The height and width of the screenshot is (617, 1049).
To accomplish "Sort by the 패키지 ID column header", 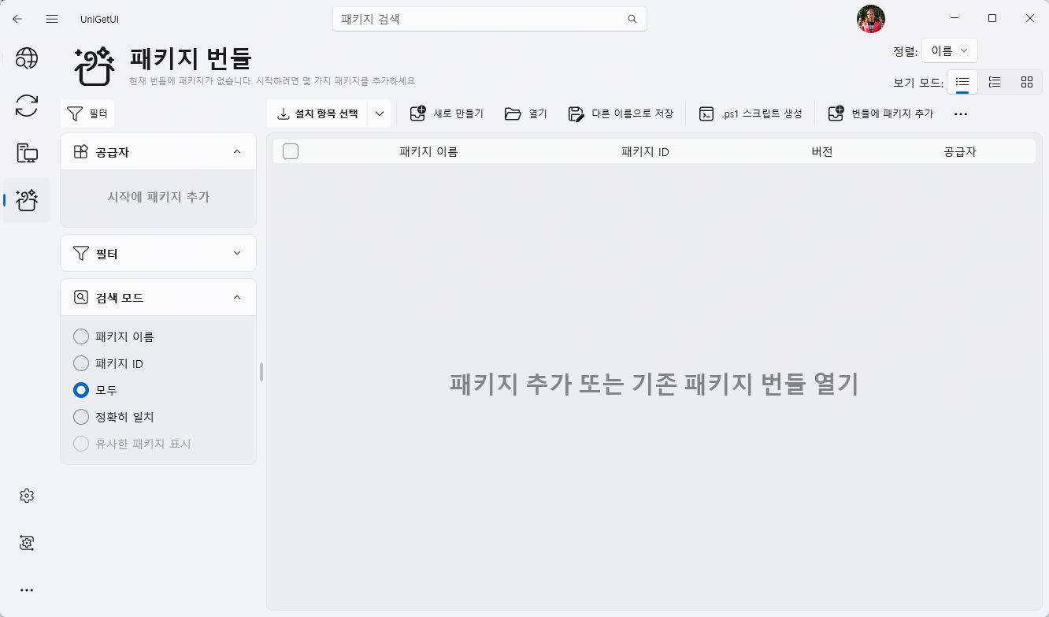I will pos(645,151).
